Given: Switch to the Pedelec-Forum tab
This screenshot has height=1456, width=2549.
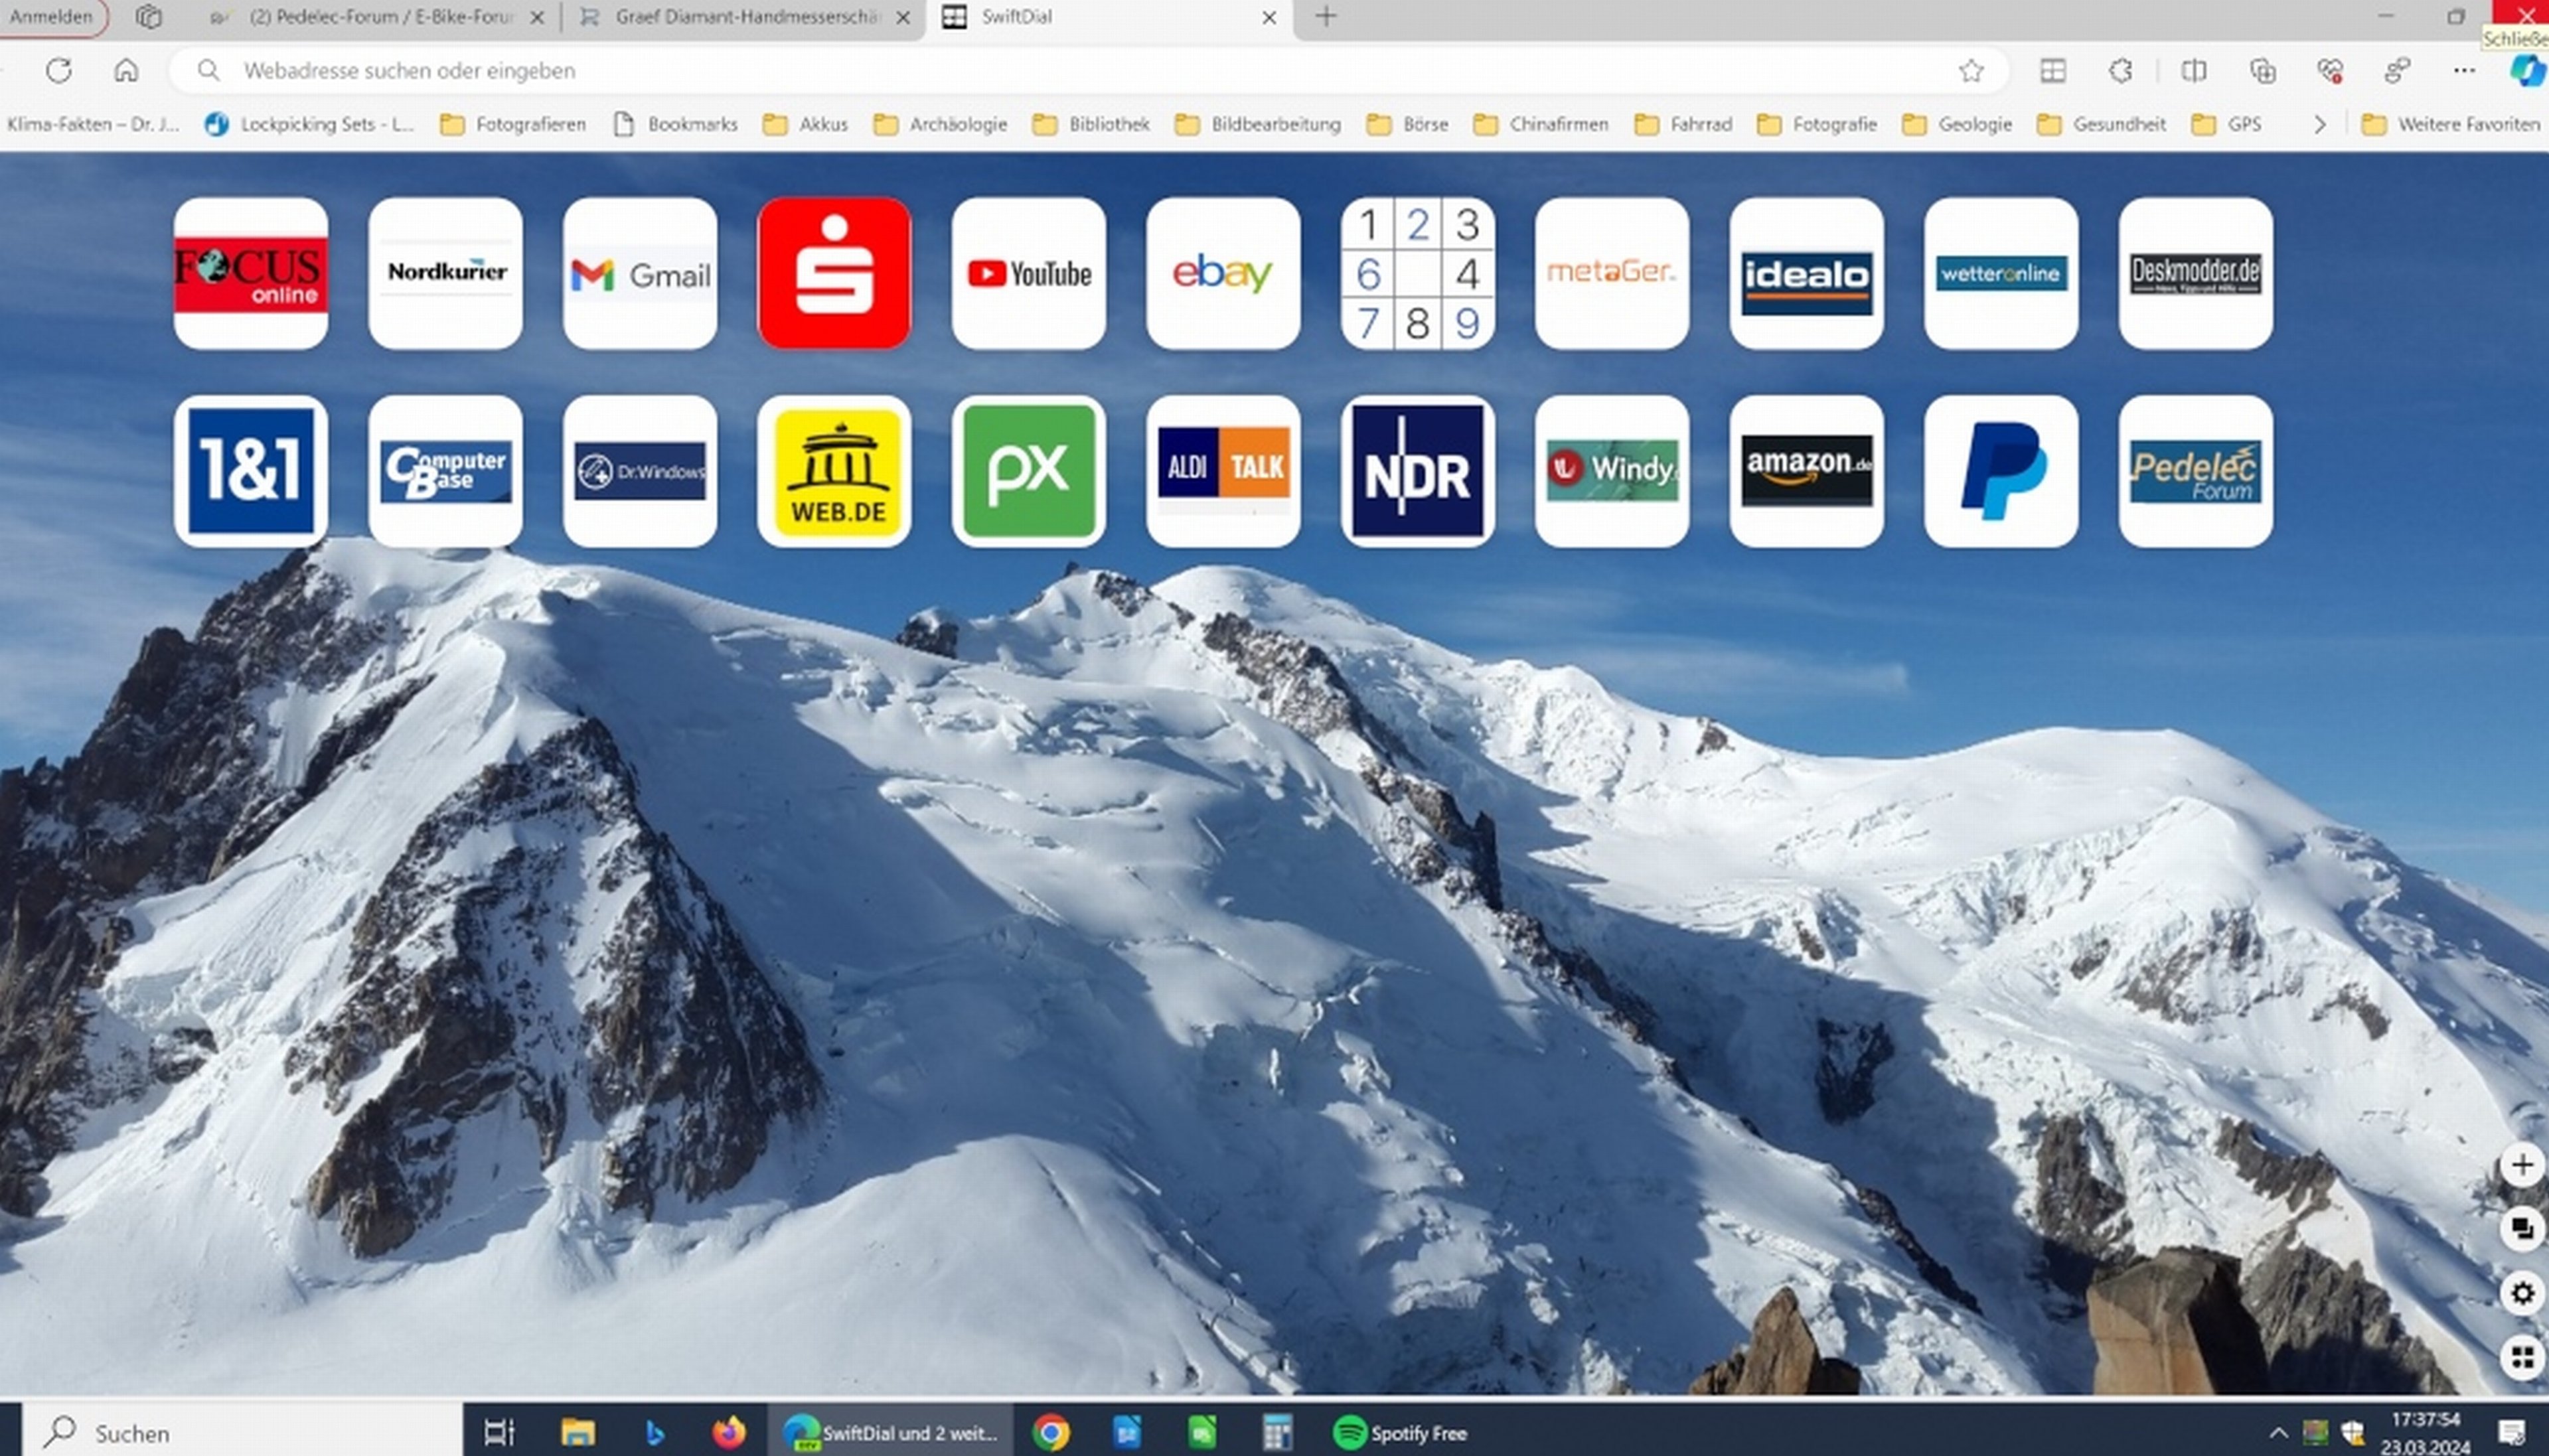Looking at the screenshot, I should tap(380, 17).
